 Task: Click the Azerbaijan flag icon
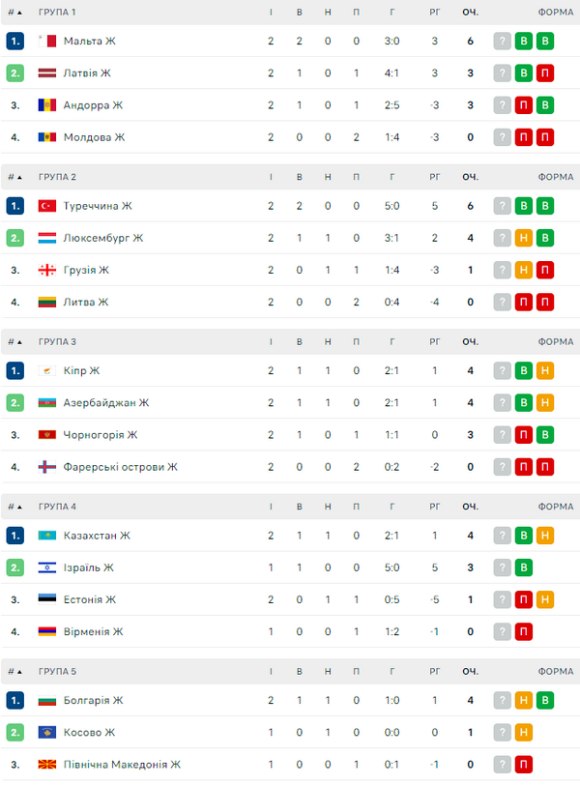(x=46, y=402)
